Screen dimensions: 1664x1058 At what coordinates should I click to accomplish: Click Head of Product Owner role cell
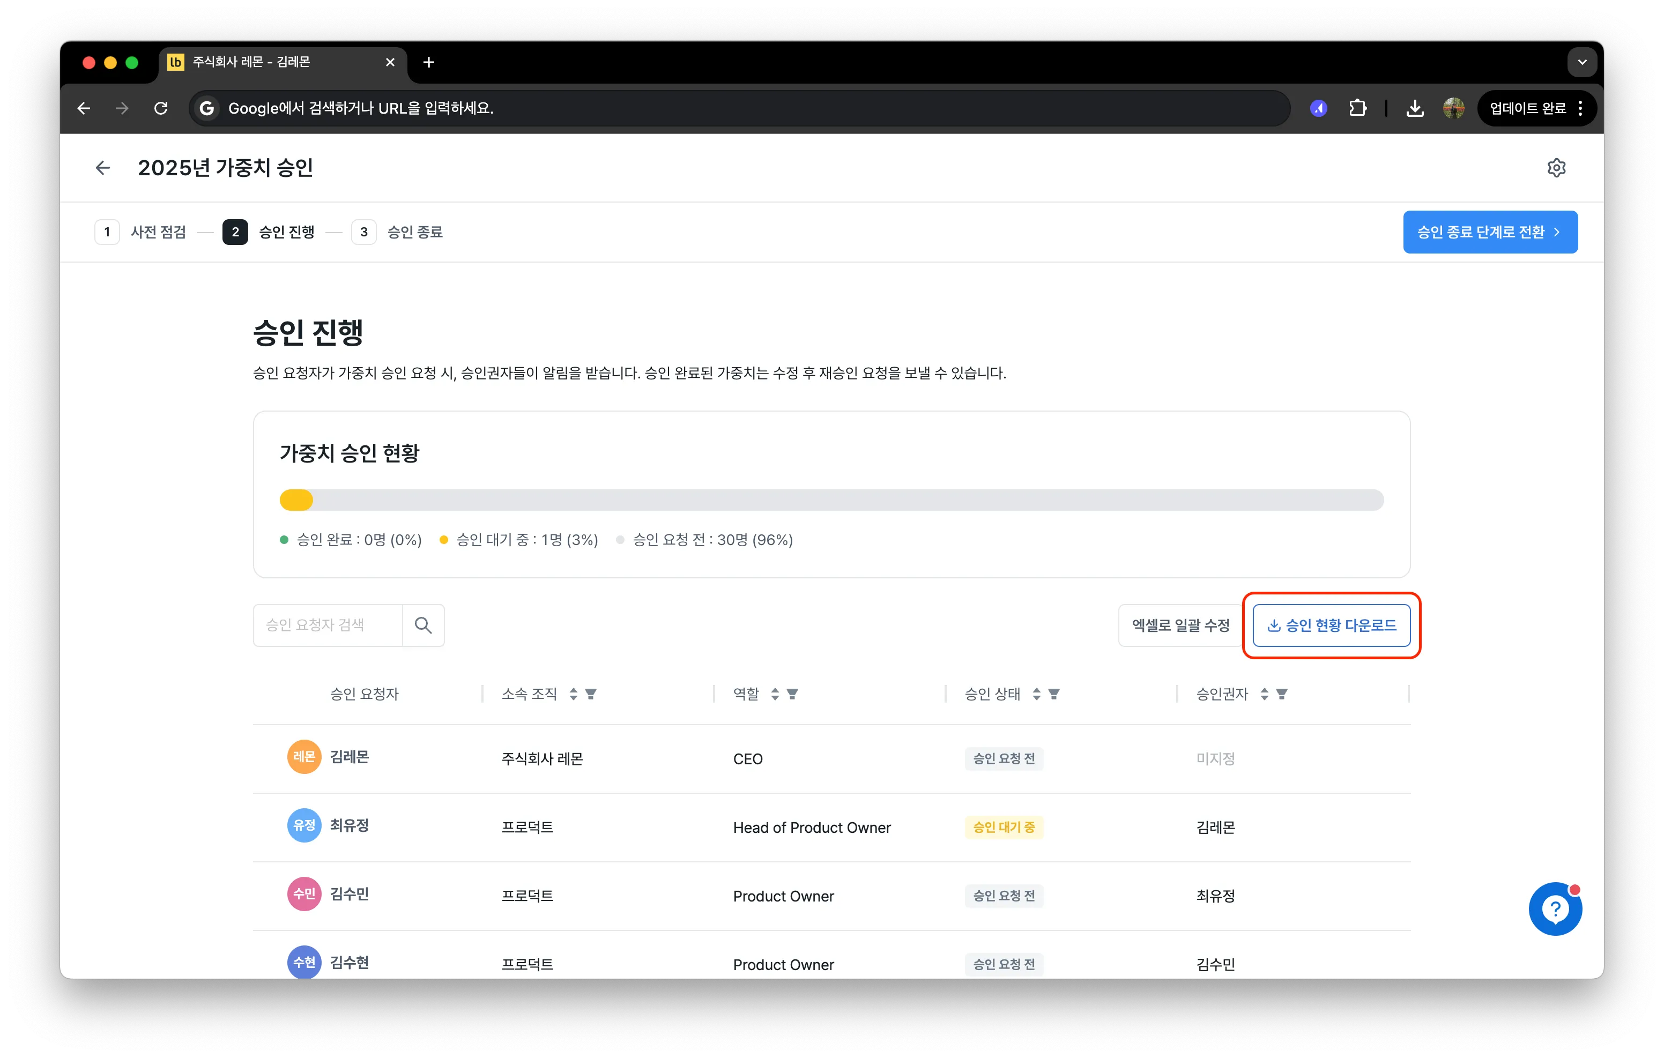tap(812, 827)
